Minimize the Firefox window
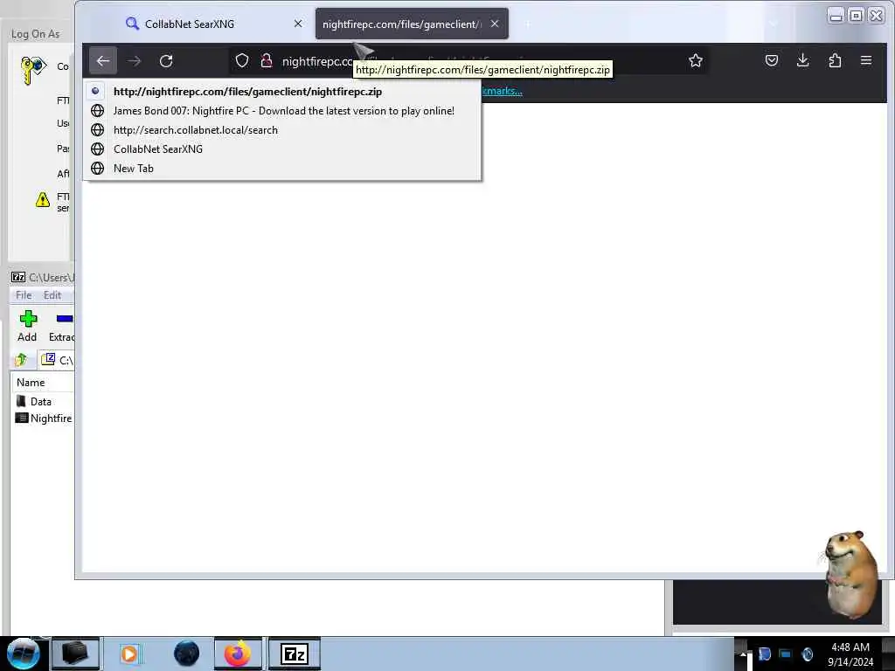The image size is (895, 671). click(x=836, y=16)
